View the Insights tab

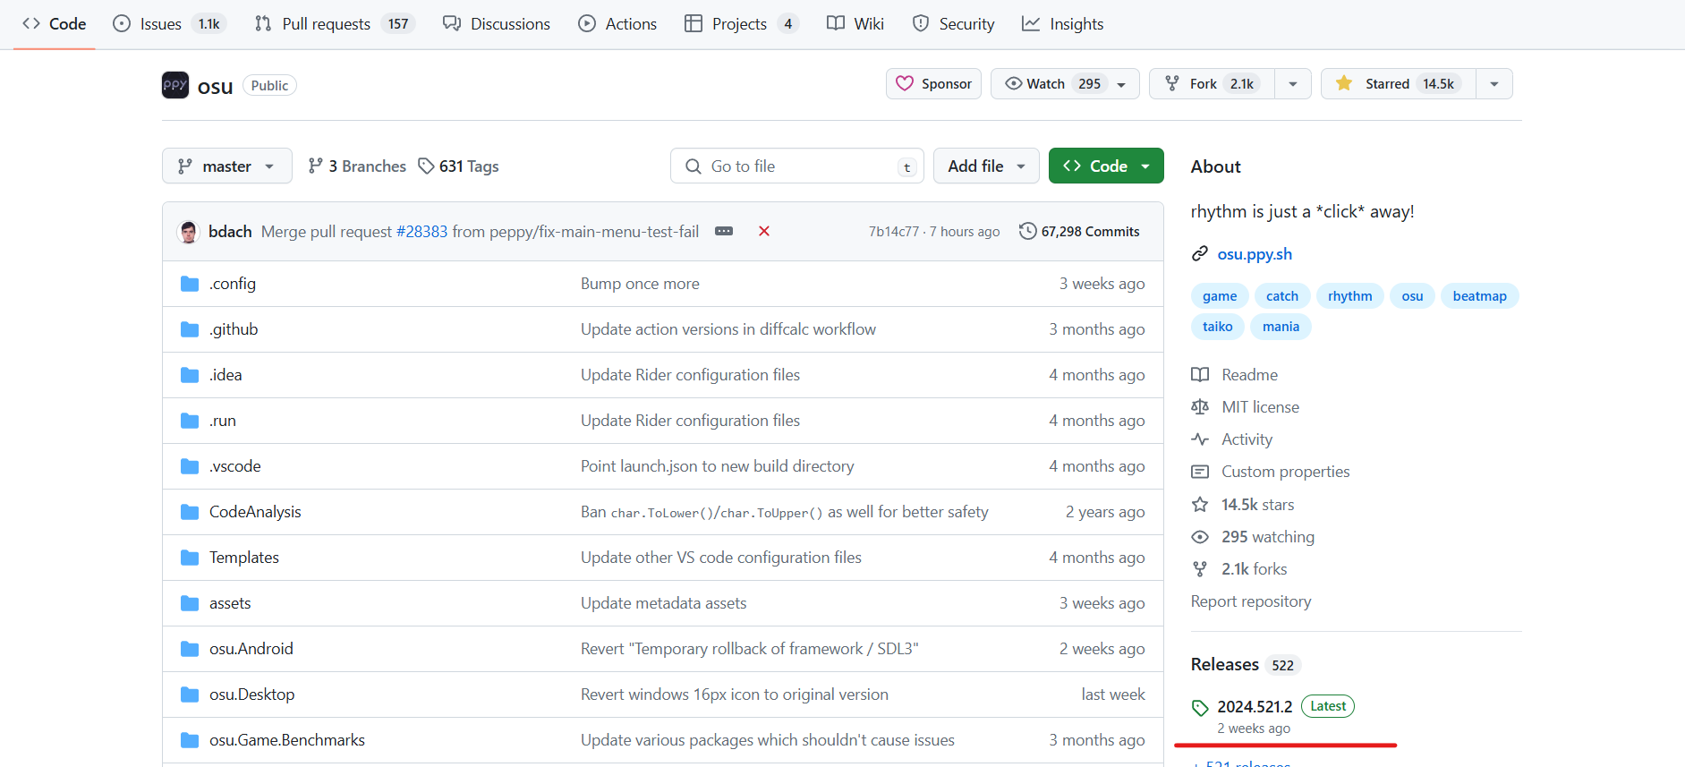click(x=1063, y=24)
